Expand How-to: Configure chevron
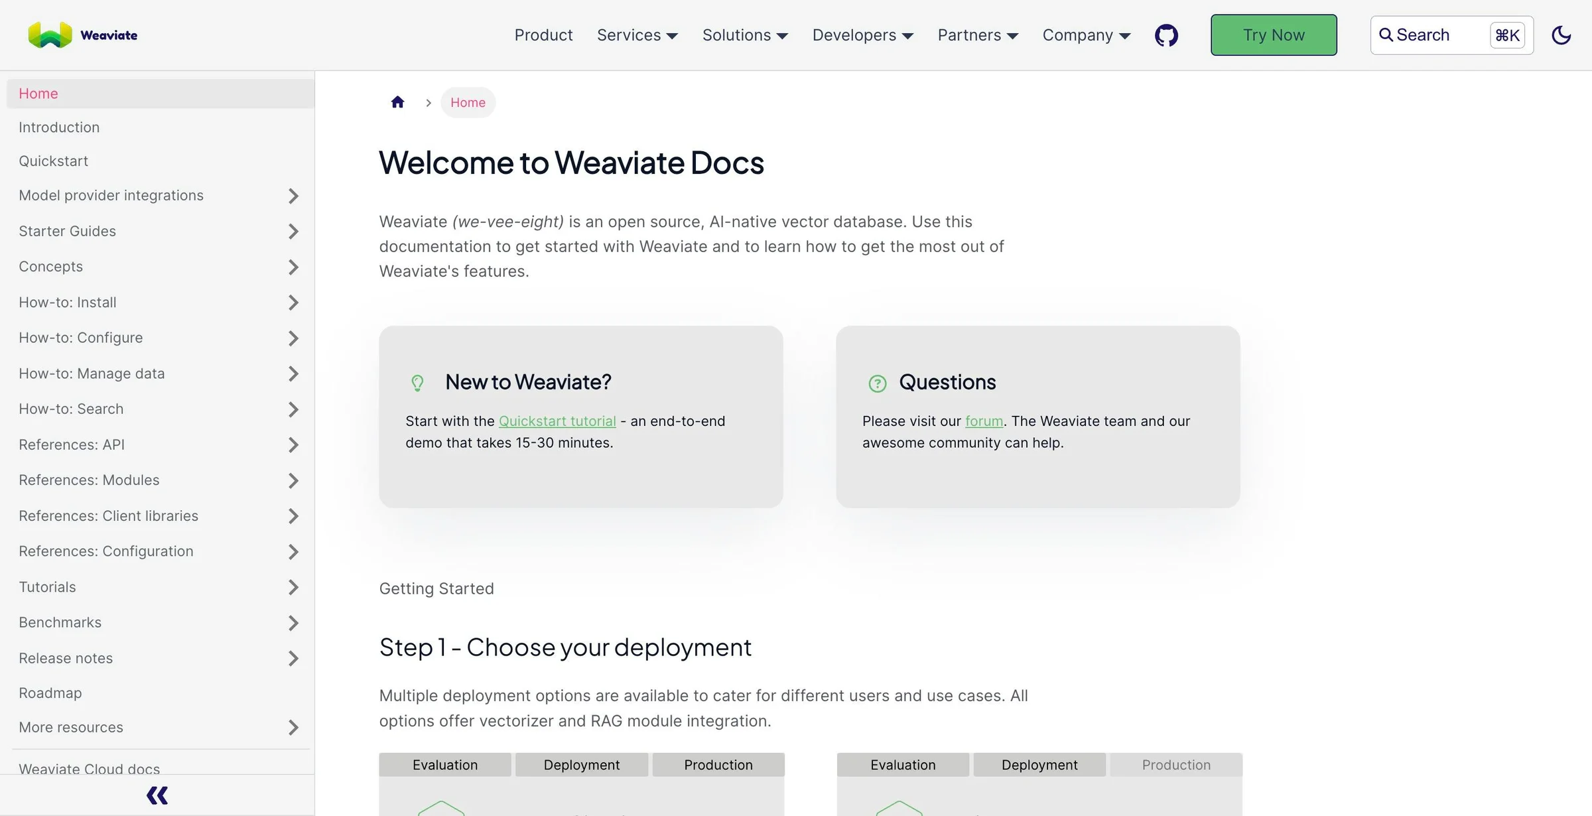 click(x=293, y=338)
